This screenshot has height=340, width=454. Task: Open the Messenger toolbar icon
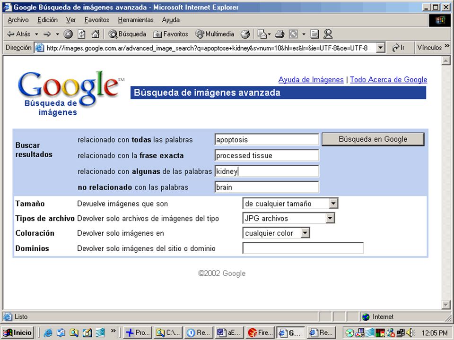[x=328, y=34]
